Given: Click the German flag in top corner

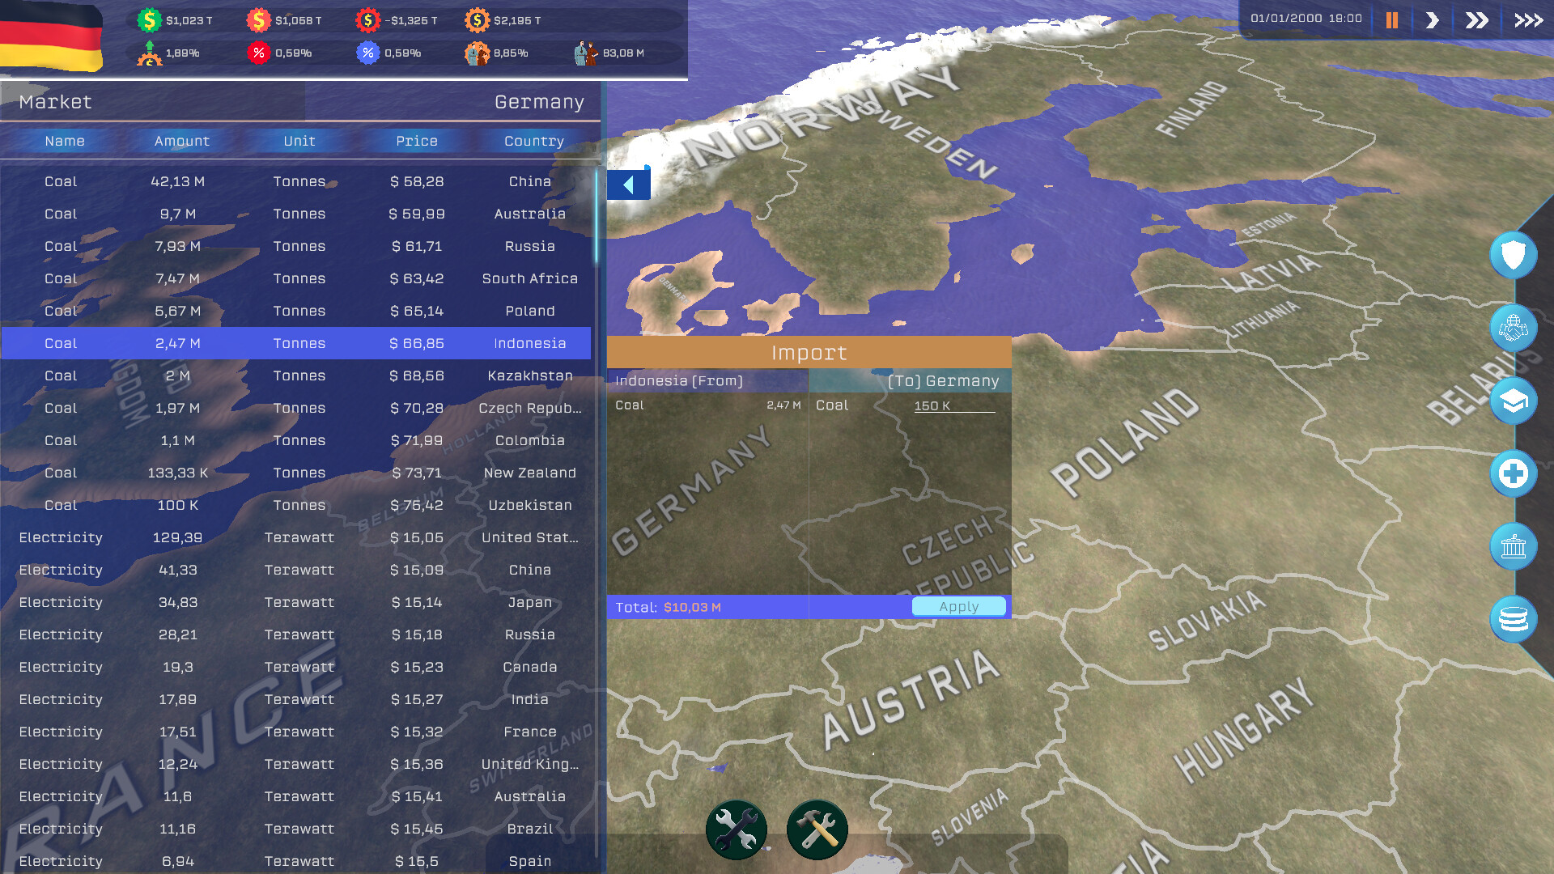Looking at the screenshot, I should tap(52, 36).
